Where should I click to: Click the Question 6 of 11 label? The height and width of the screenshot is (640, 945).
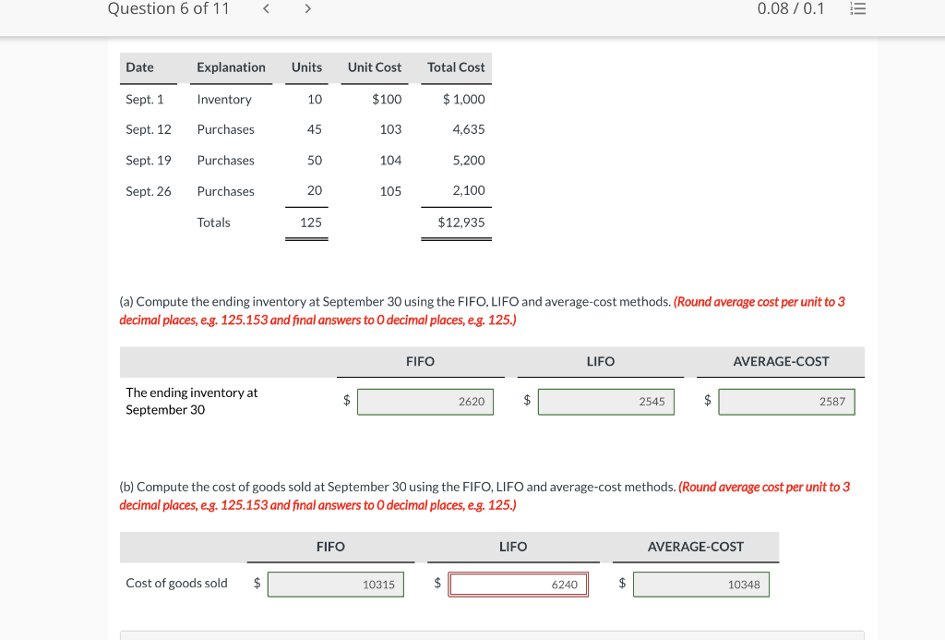(x=169, y=8)
